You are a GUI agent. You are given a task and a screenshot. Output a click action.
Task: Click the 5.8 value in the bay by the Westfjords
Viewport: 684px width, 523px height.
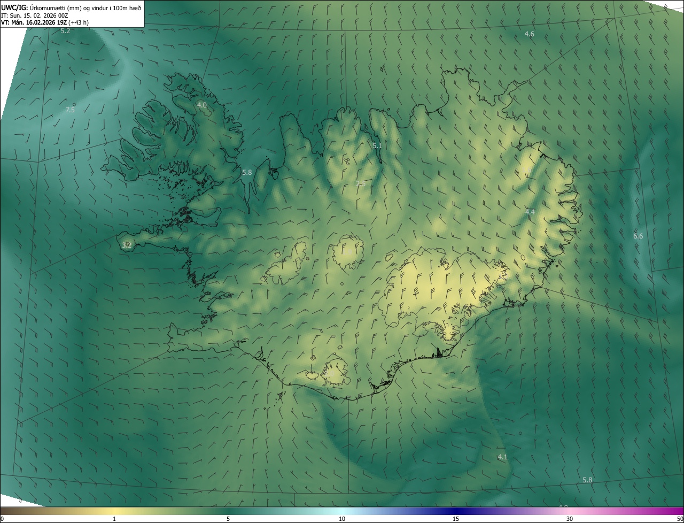click(x=246, y=172)
